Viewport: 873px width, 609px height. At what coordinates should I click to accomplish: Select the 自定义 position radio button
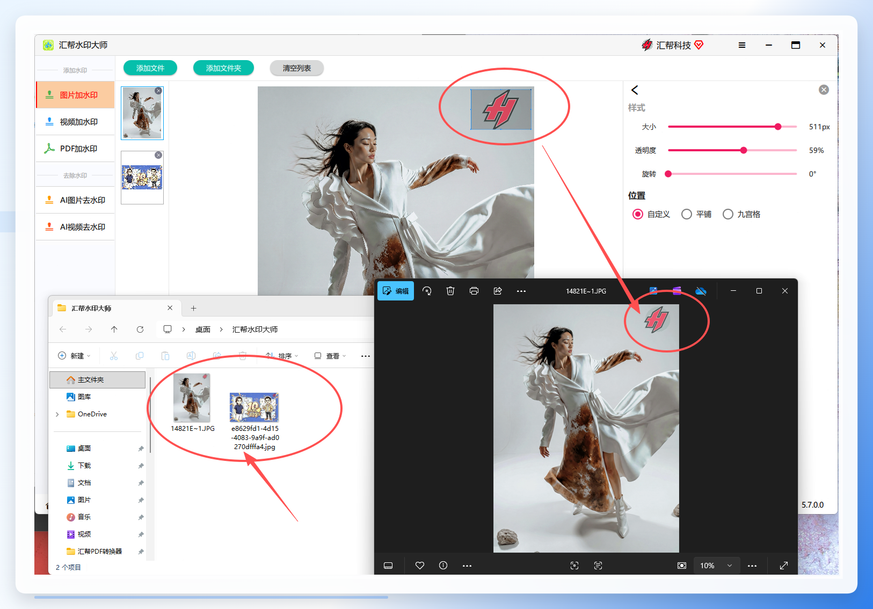638,214
